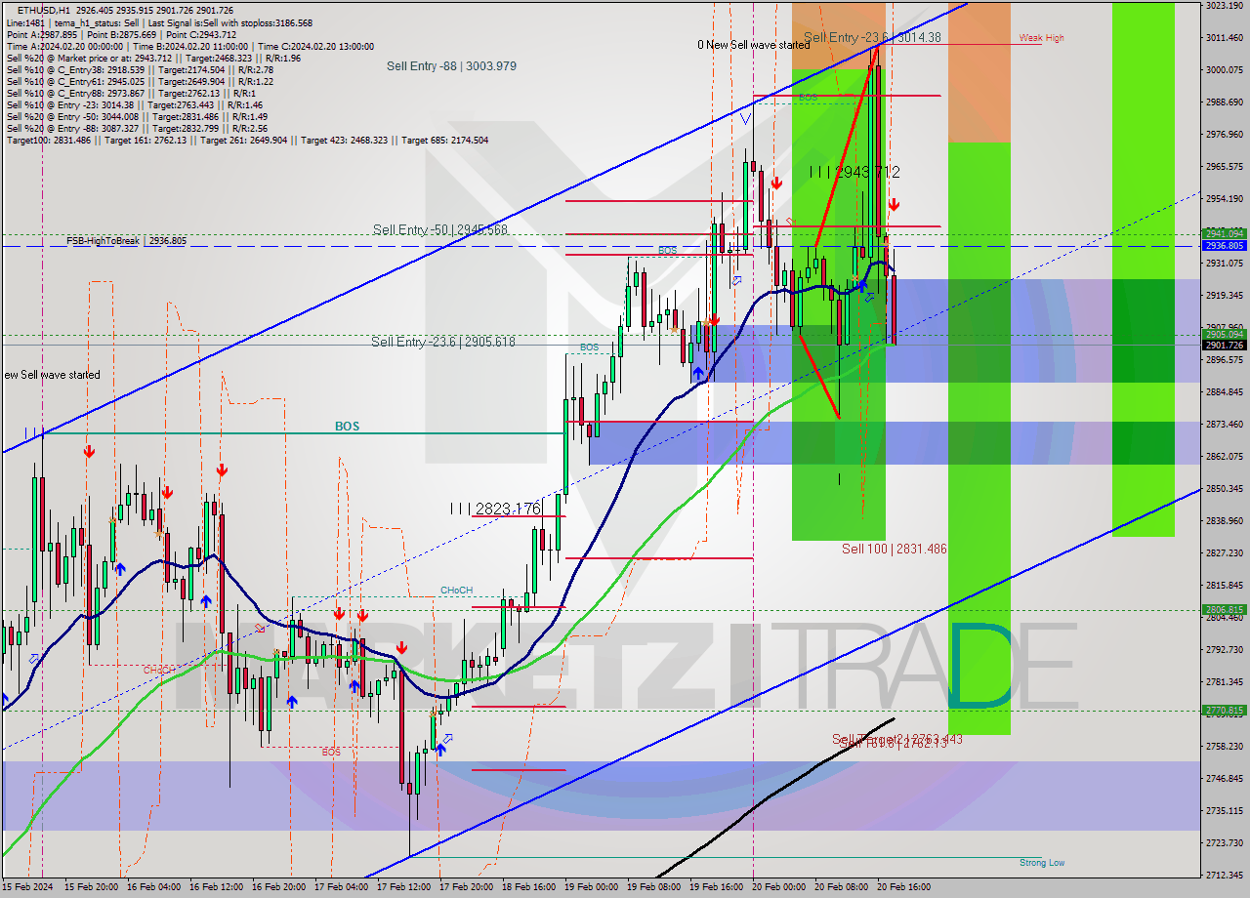This screenshot has height=898, width=1250.
Task: Click the '16 Feb 12:00' time axis label
Action: (216, 887)
